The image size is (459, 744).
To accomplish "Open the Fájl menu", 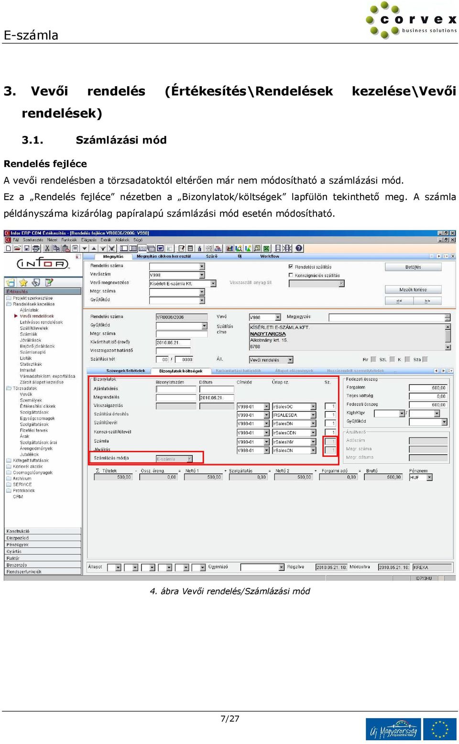I will pyautogui.click(x=16, y=240).
